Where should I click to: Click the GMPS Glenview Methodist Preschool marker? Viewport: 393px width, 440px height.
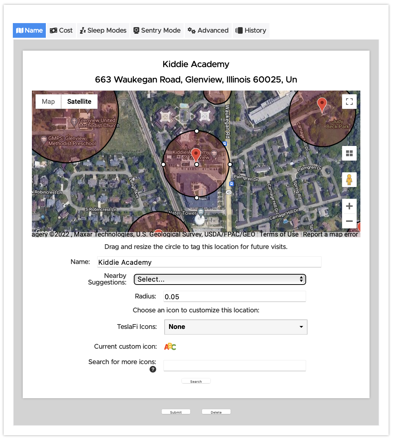coord(44,139)
